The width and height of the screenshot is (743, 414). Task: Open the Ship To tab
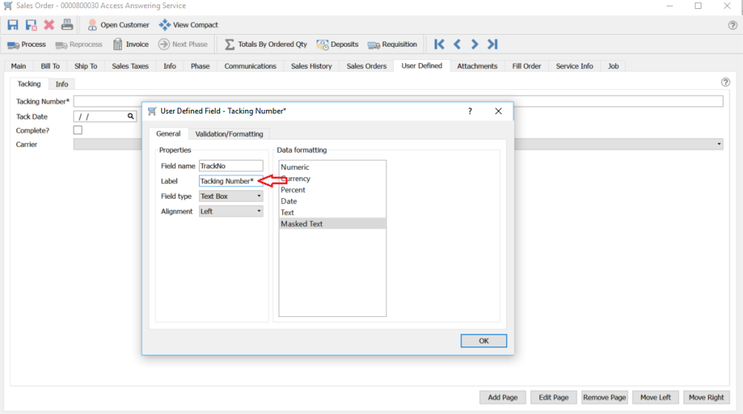tap(85, 66)
